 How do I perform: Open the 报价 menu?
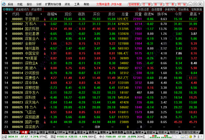[x=29, y=4]
